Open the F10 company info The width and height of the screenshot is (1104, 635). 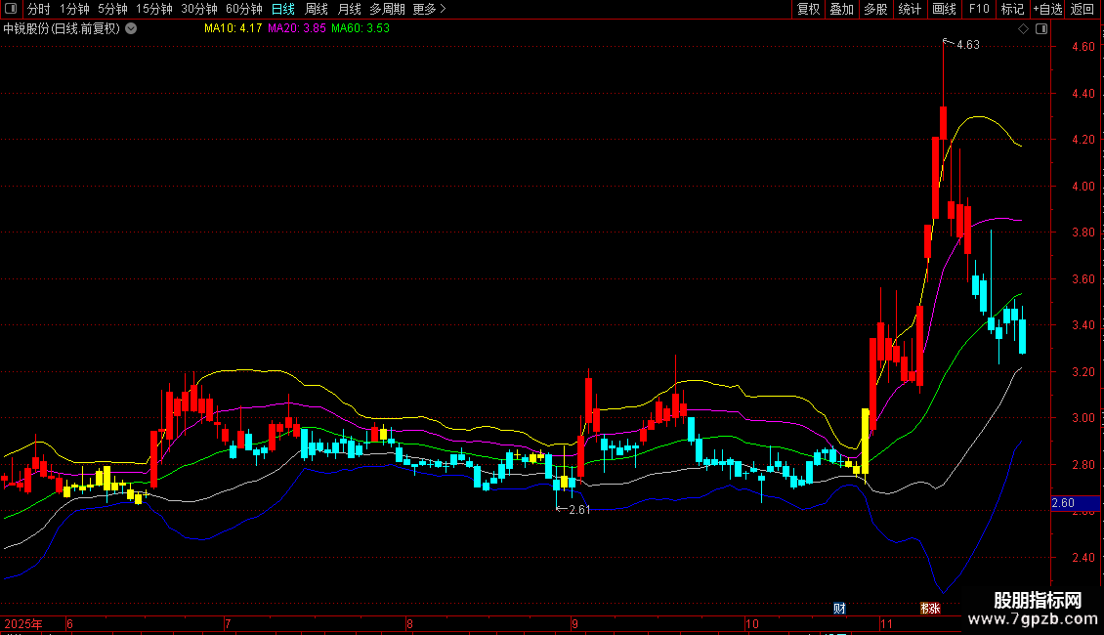coord(979,9)
